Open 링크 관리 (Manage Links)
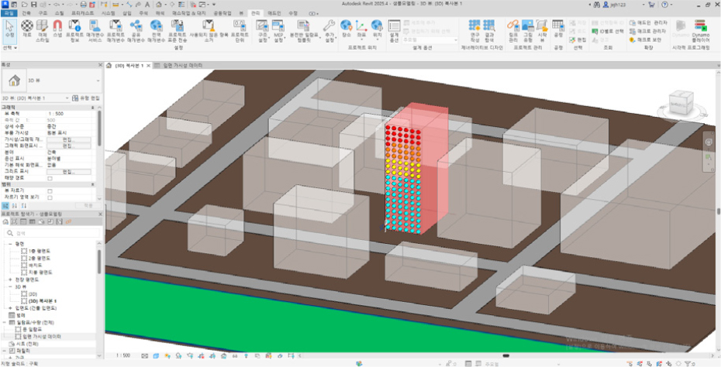The width and height of the screenshot is (721, 367). 513,30
